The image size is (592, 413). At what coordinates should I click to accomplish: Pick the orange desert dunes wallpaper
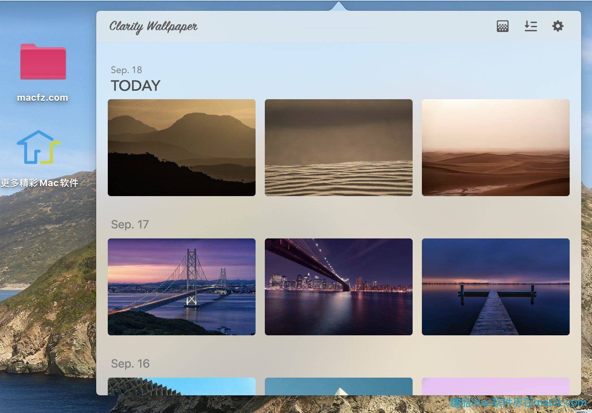click(495, 148)
